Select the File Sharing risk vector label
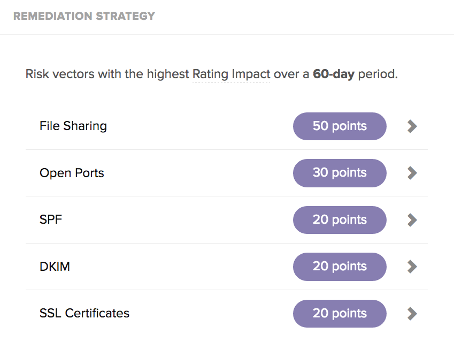 (x=73, y=126)
